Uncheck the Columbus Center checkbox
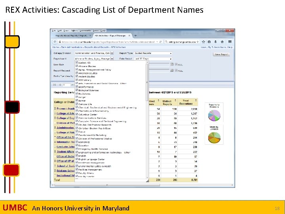 77,115
